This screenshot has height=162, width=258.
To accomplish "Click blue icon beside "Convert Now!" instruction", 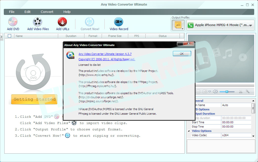I will pyautogui.click(x=68, y=135).
